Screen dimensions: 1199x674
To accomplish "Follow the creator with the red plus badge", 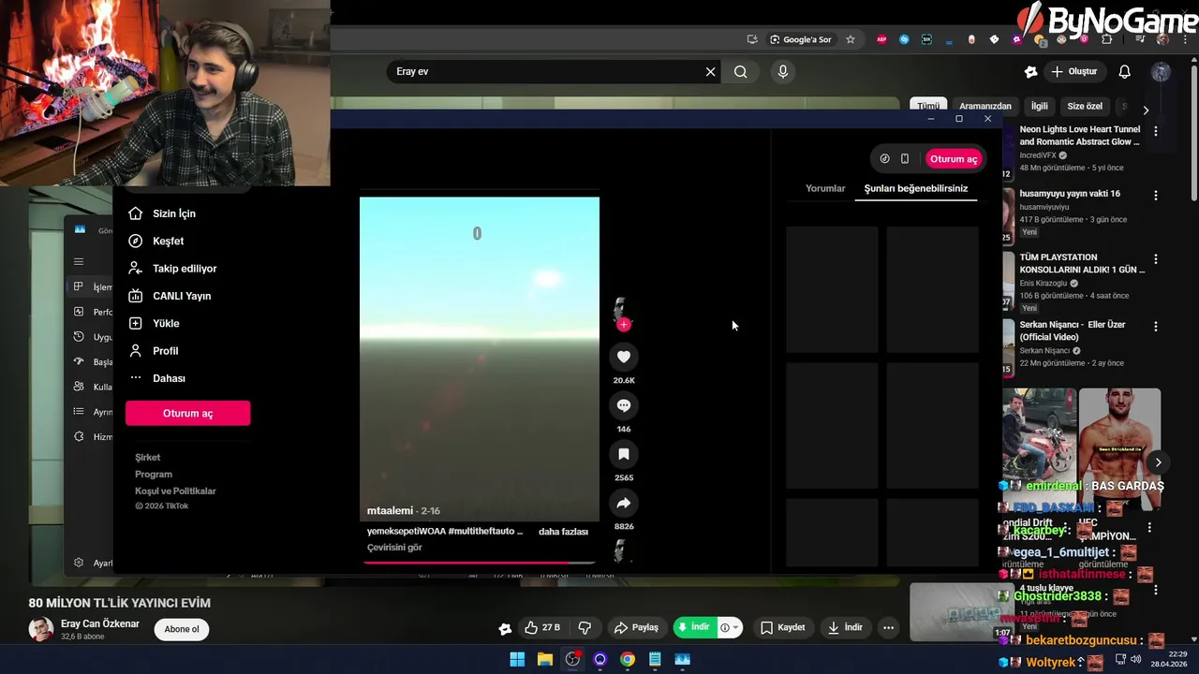I will [x=624, y=325].
